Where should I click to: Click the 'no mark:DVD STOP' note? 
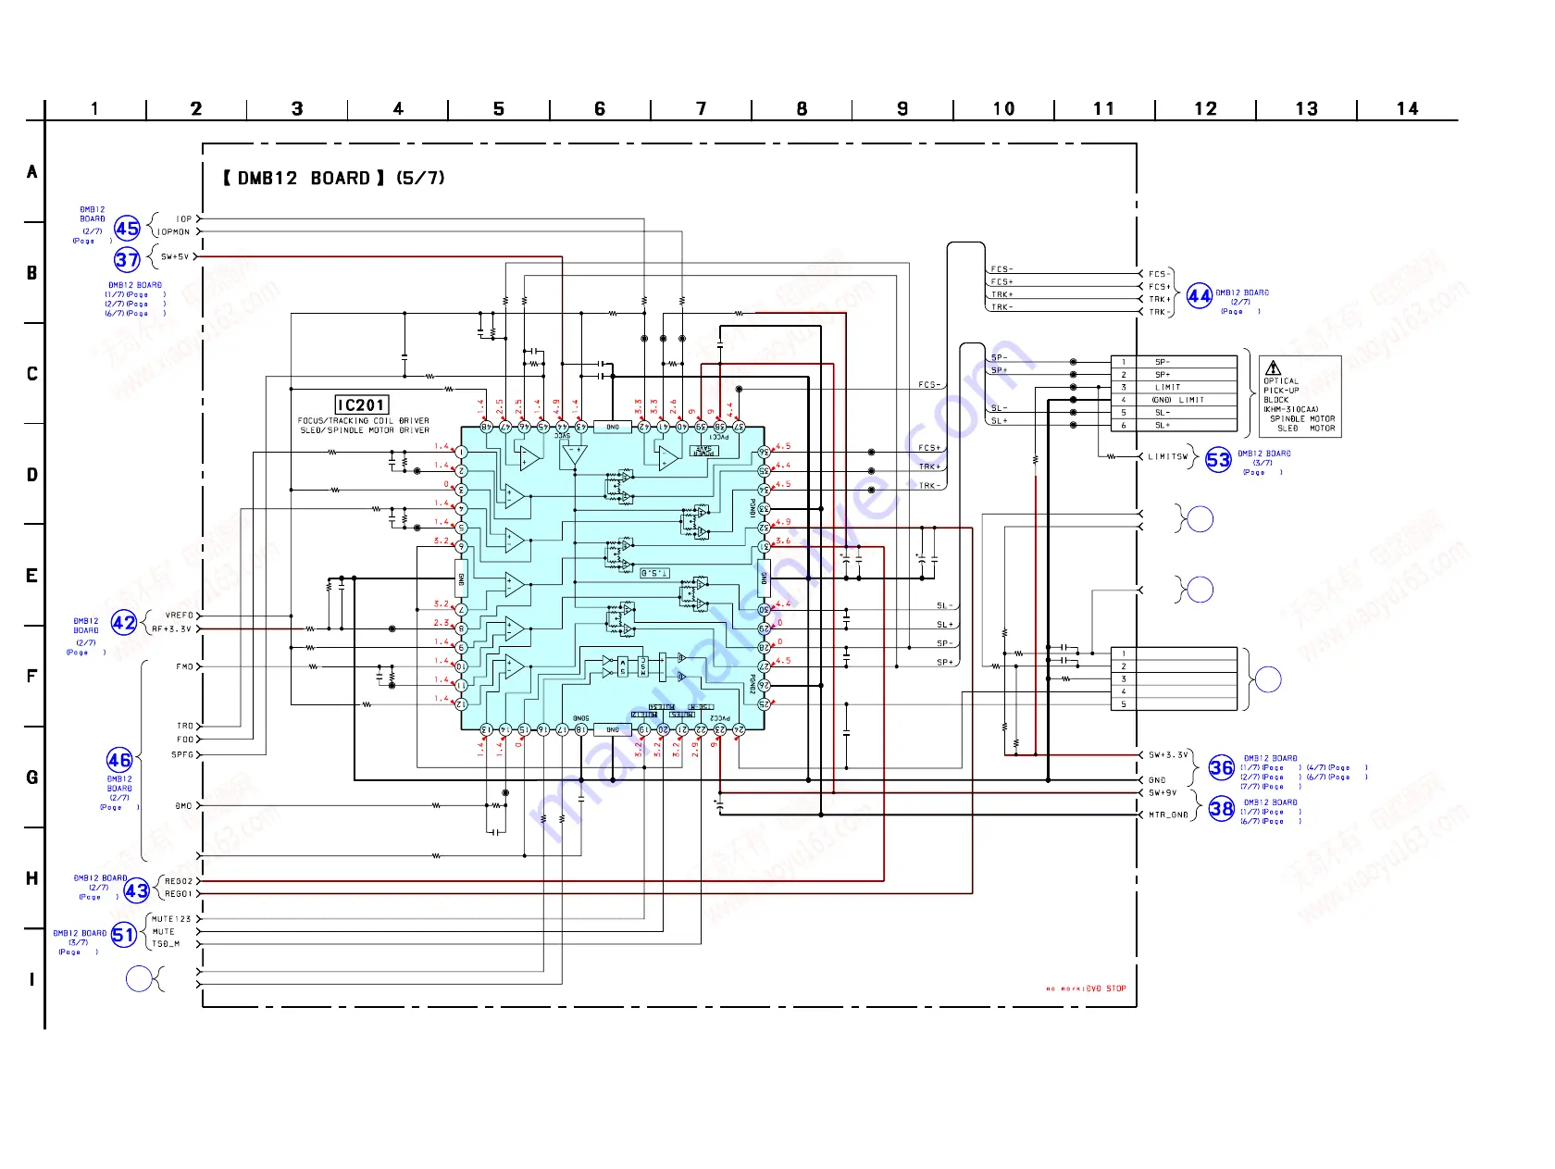point(1087,989)
